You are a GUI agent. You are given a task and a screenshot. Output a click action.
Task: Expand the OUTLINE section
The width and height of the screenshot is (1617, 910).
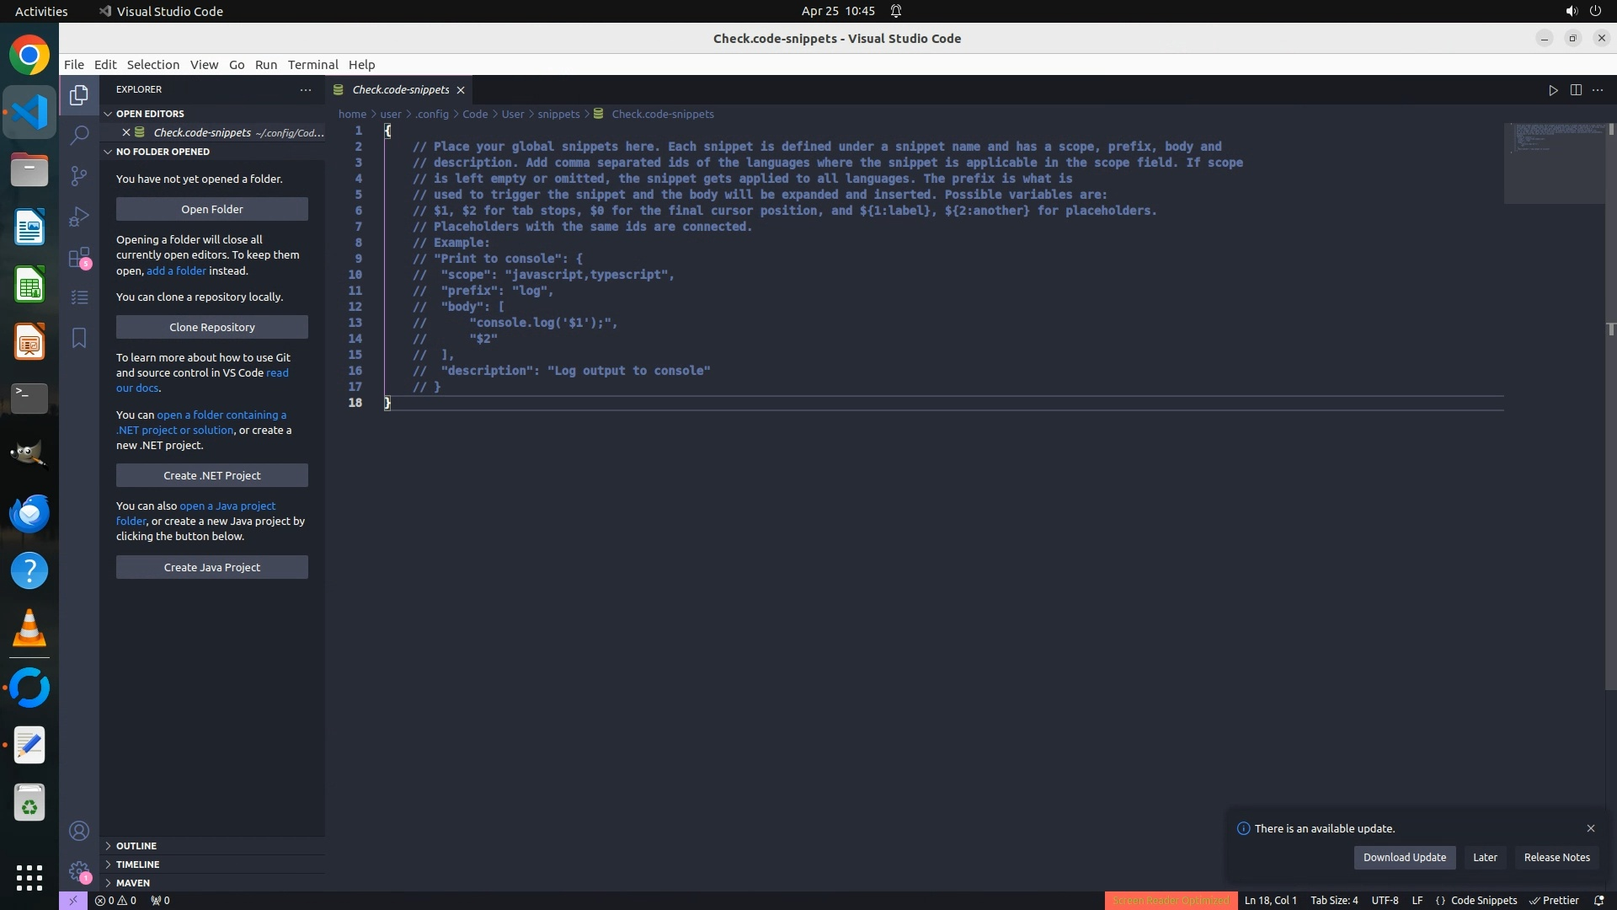click(x=136, y=846)
